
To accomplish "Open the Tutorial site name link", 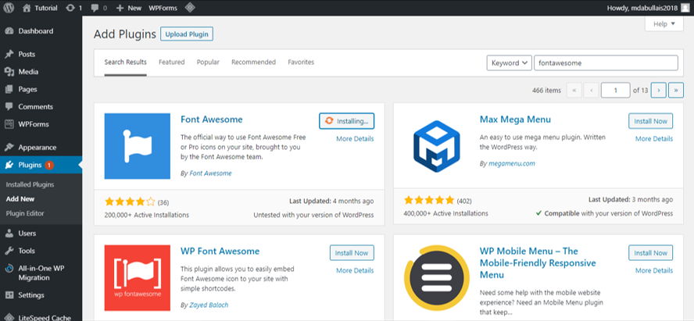I will point(45,8).
